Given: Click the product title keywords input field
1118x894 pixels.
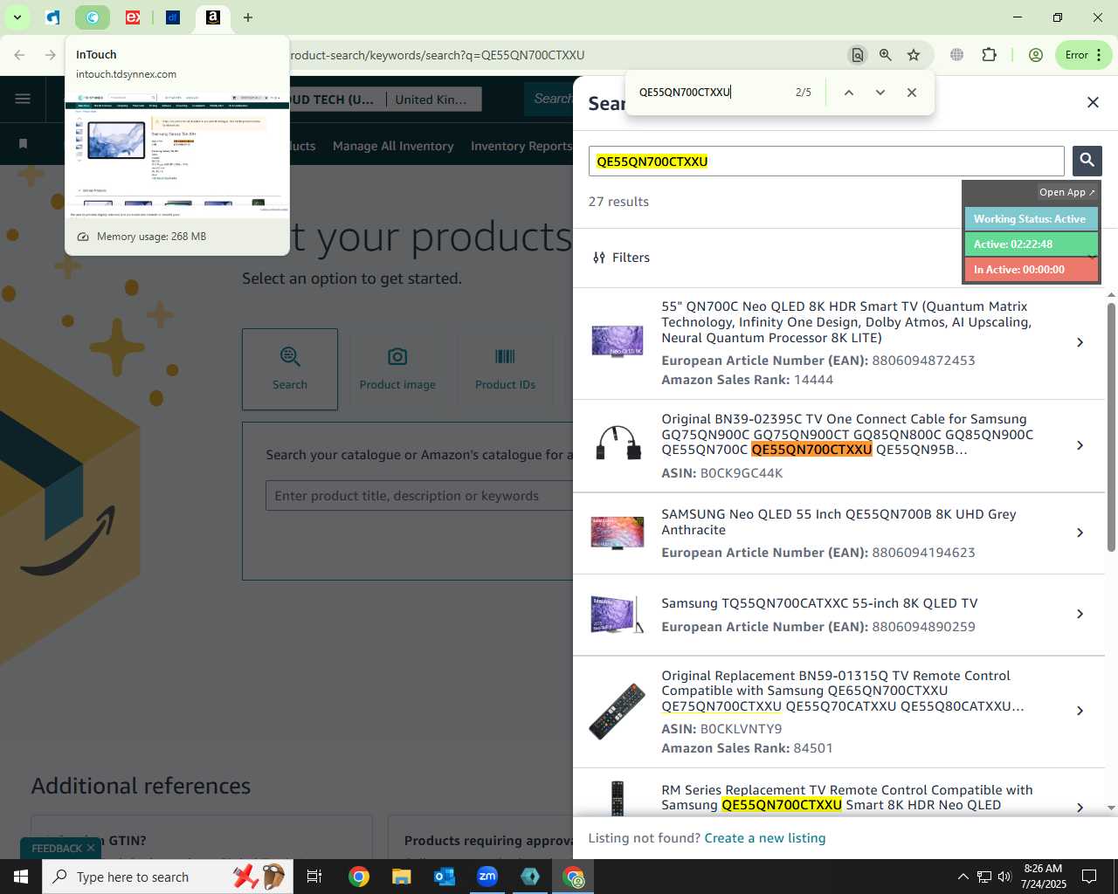Looking at the screenshot, I should pos(419,496).
